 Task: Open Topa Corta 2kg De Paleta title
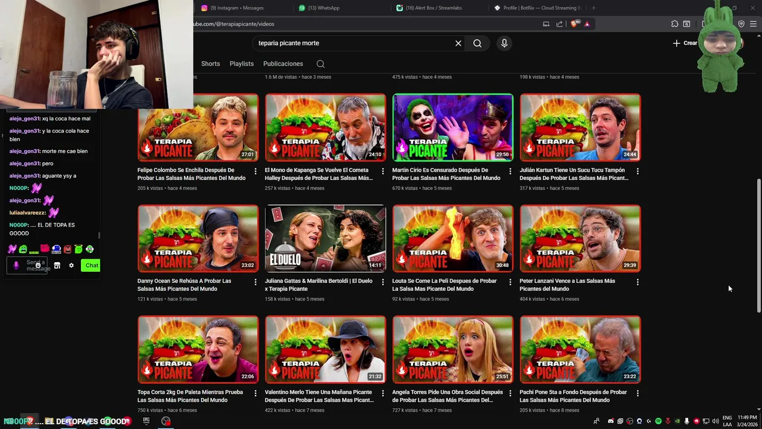[190, 396]
